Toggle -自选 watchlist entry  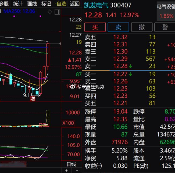tap(60, 4)
